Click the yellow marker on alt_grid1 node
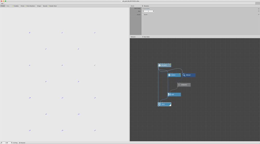 (170, 64)
